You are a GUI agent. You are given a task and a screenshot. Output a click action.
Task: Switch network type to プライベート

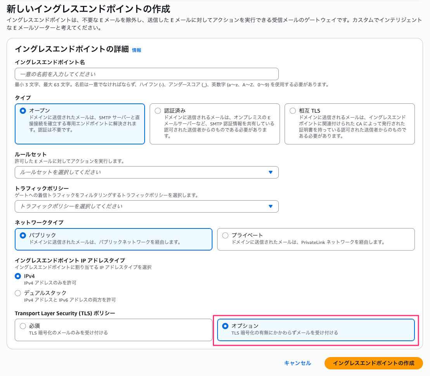coord(225,235)
